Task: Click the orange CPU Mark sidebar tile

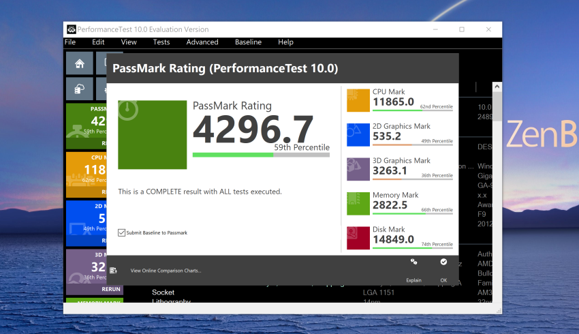Action: coord(87,174)
